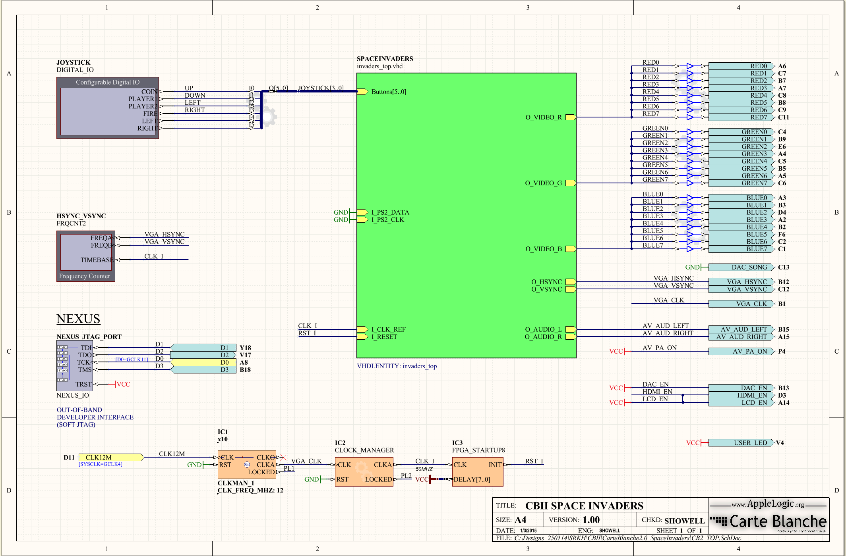
Task: Click the NEXUS JTAG port symbol
Action: (x=75, y=366)
